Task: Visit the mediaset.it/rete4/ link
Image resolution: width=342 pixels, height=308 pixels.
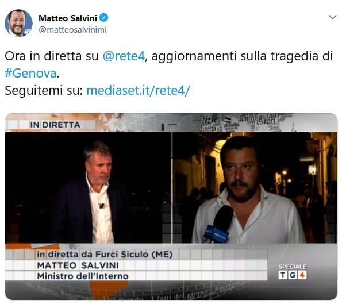Action: point(139,90)
